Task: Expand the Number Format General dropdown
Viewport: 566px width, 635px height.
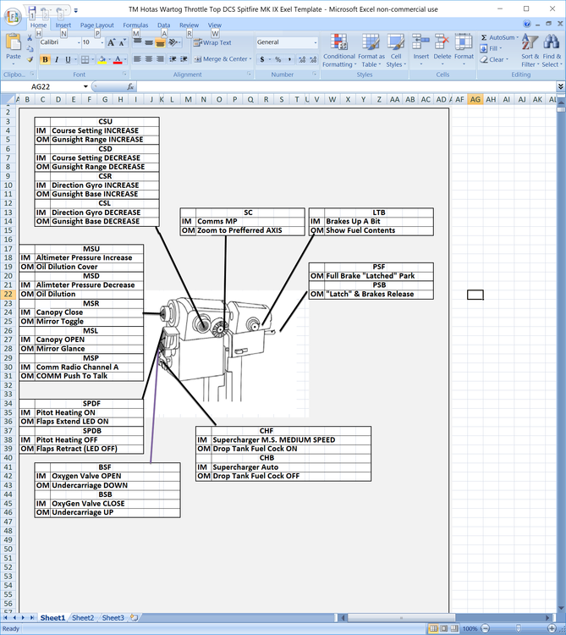Action: pos(316,42)
